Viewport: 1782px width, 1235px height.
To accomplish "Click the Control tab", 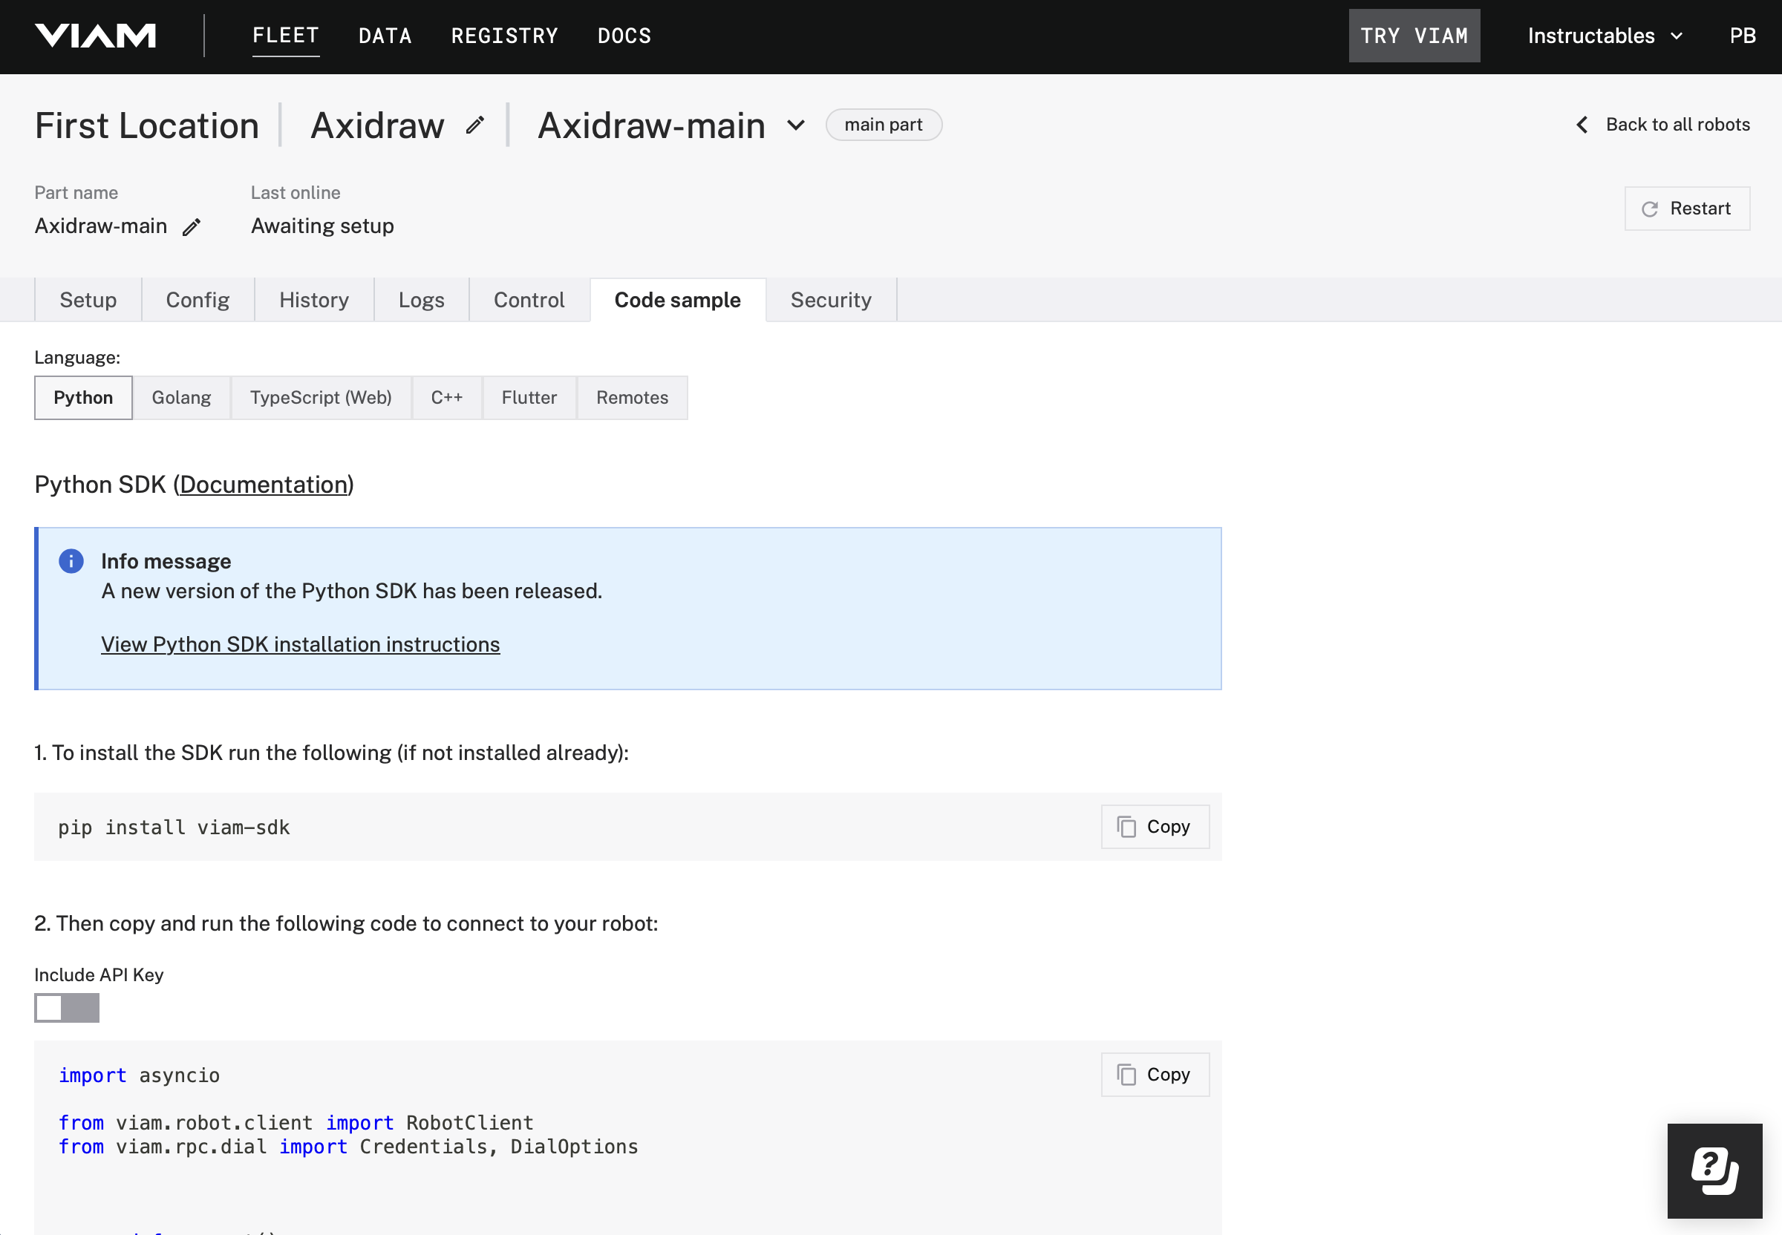I will [x=529, y=299].
